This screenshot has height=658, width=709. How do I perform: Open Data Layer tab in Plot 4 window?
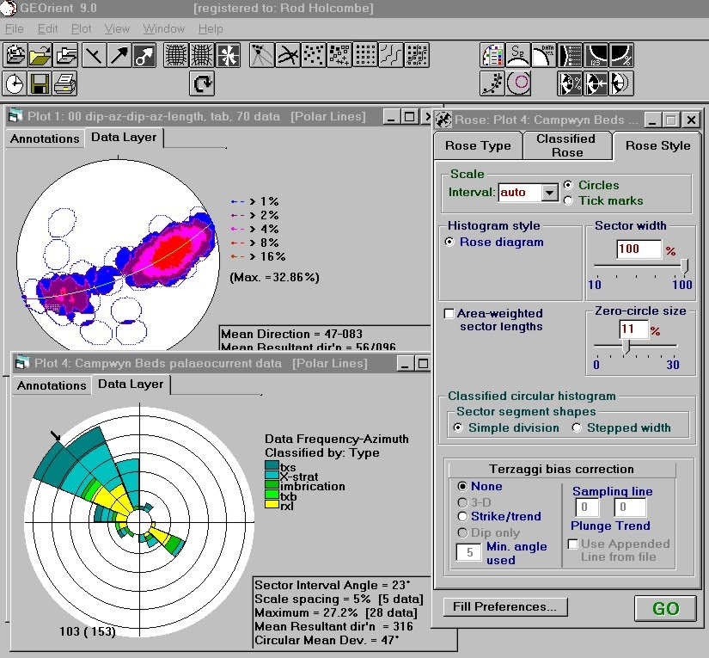pos(131,384)
